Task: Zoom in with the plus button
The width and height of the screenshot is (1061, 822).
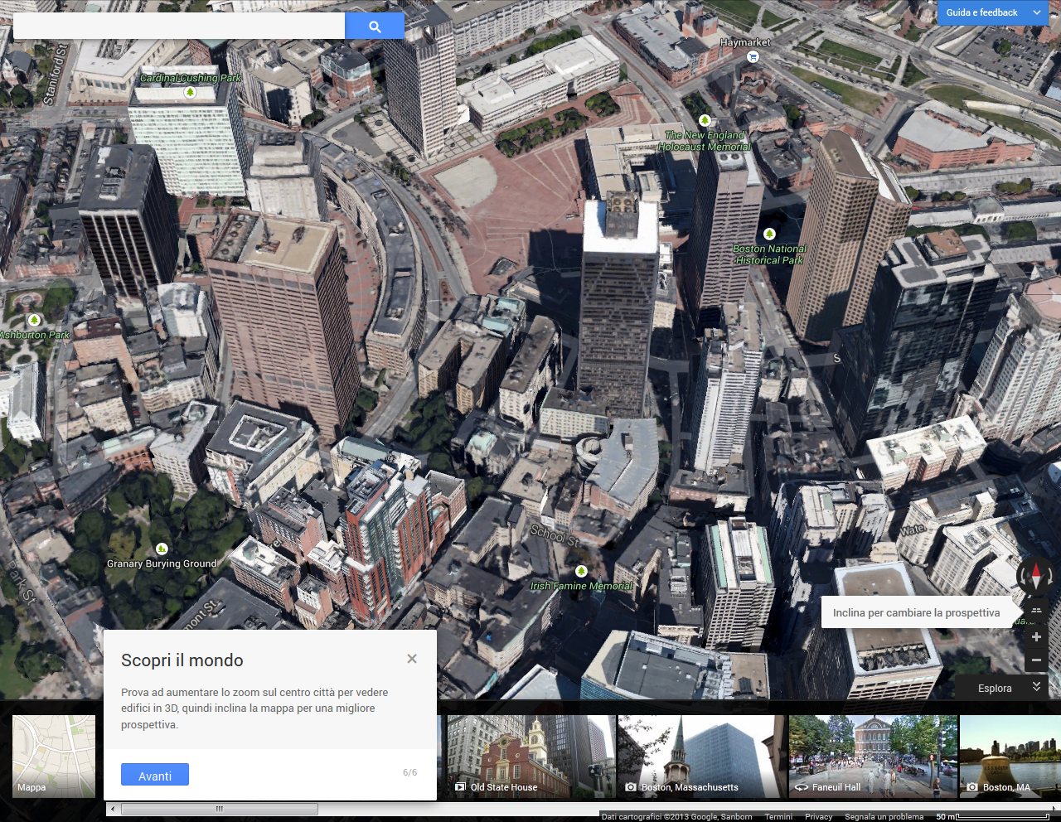Action: (x=1036, y=636)
